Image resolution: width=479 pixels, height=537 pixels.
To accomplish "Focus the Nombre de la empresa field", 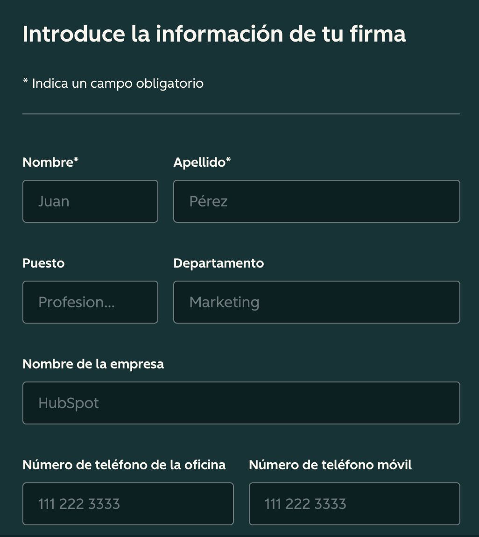I will click(x=241, y=403).
